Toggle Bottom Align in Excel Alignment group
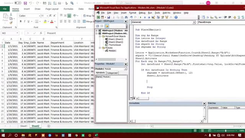Image resolution: width=245 pixels, height=138 pixels. pos(69,15)
